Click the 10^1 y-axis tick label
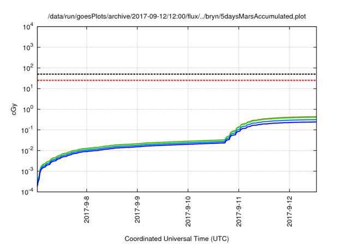Image resolution: width=349 pixels, height=244 pixels. coord(28,89)
